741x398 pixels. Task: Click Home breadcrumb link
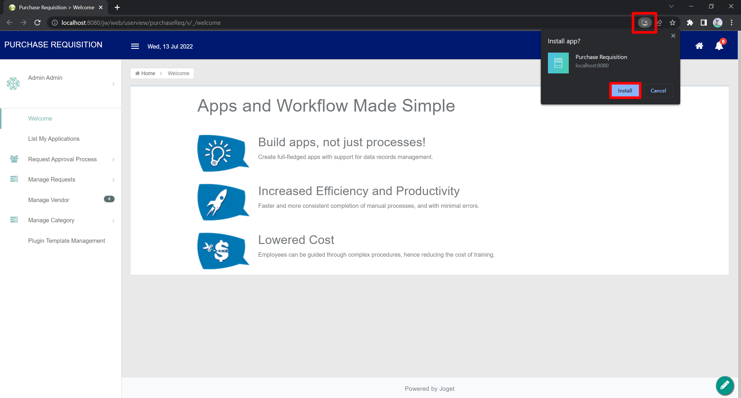pyautogui.click(x=148, y=73)
